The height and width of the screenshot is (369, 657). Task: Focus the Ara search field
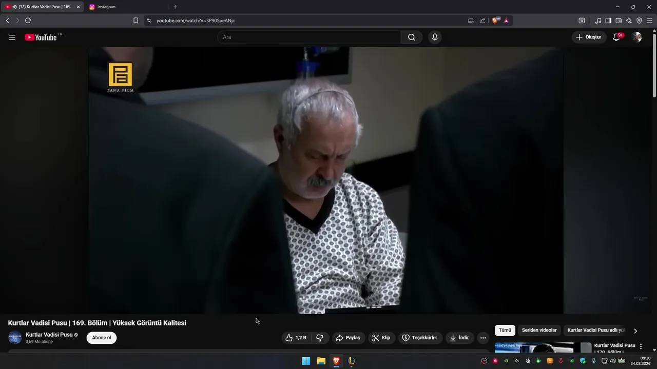click(x=309, y=37)
